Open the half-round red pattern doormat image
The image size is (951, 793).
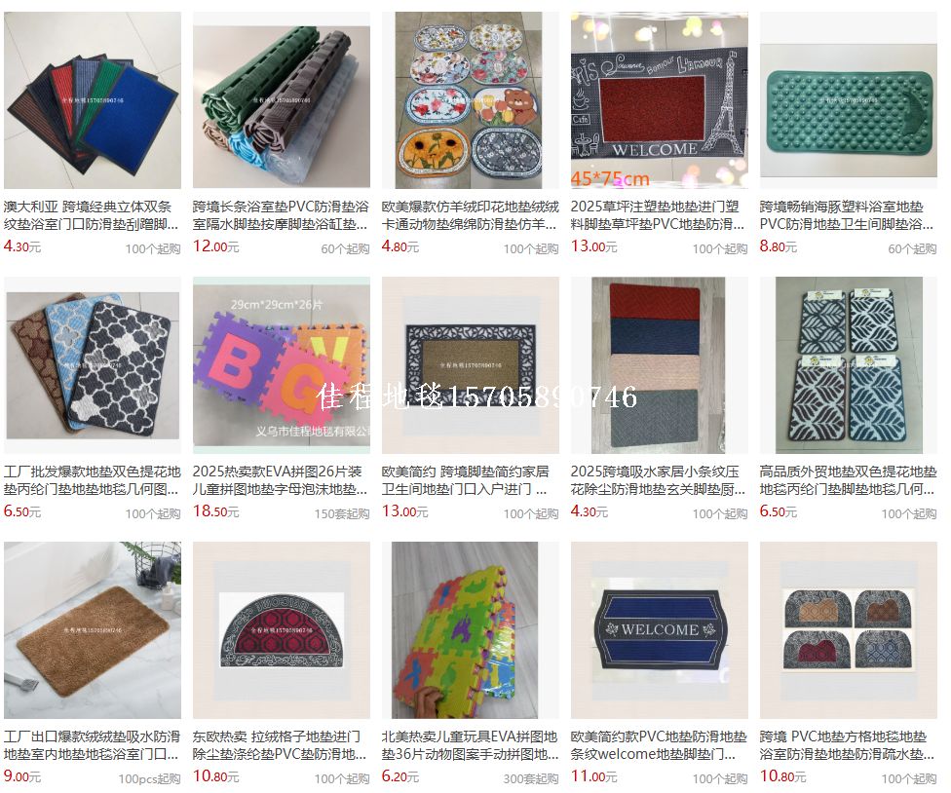point(282,630)
